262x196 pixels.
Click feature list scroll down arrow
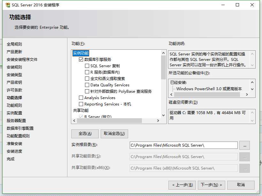163,115
